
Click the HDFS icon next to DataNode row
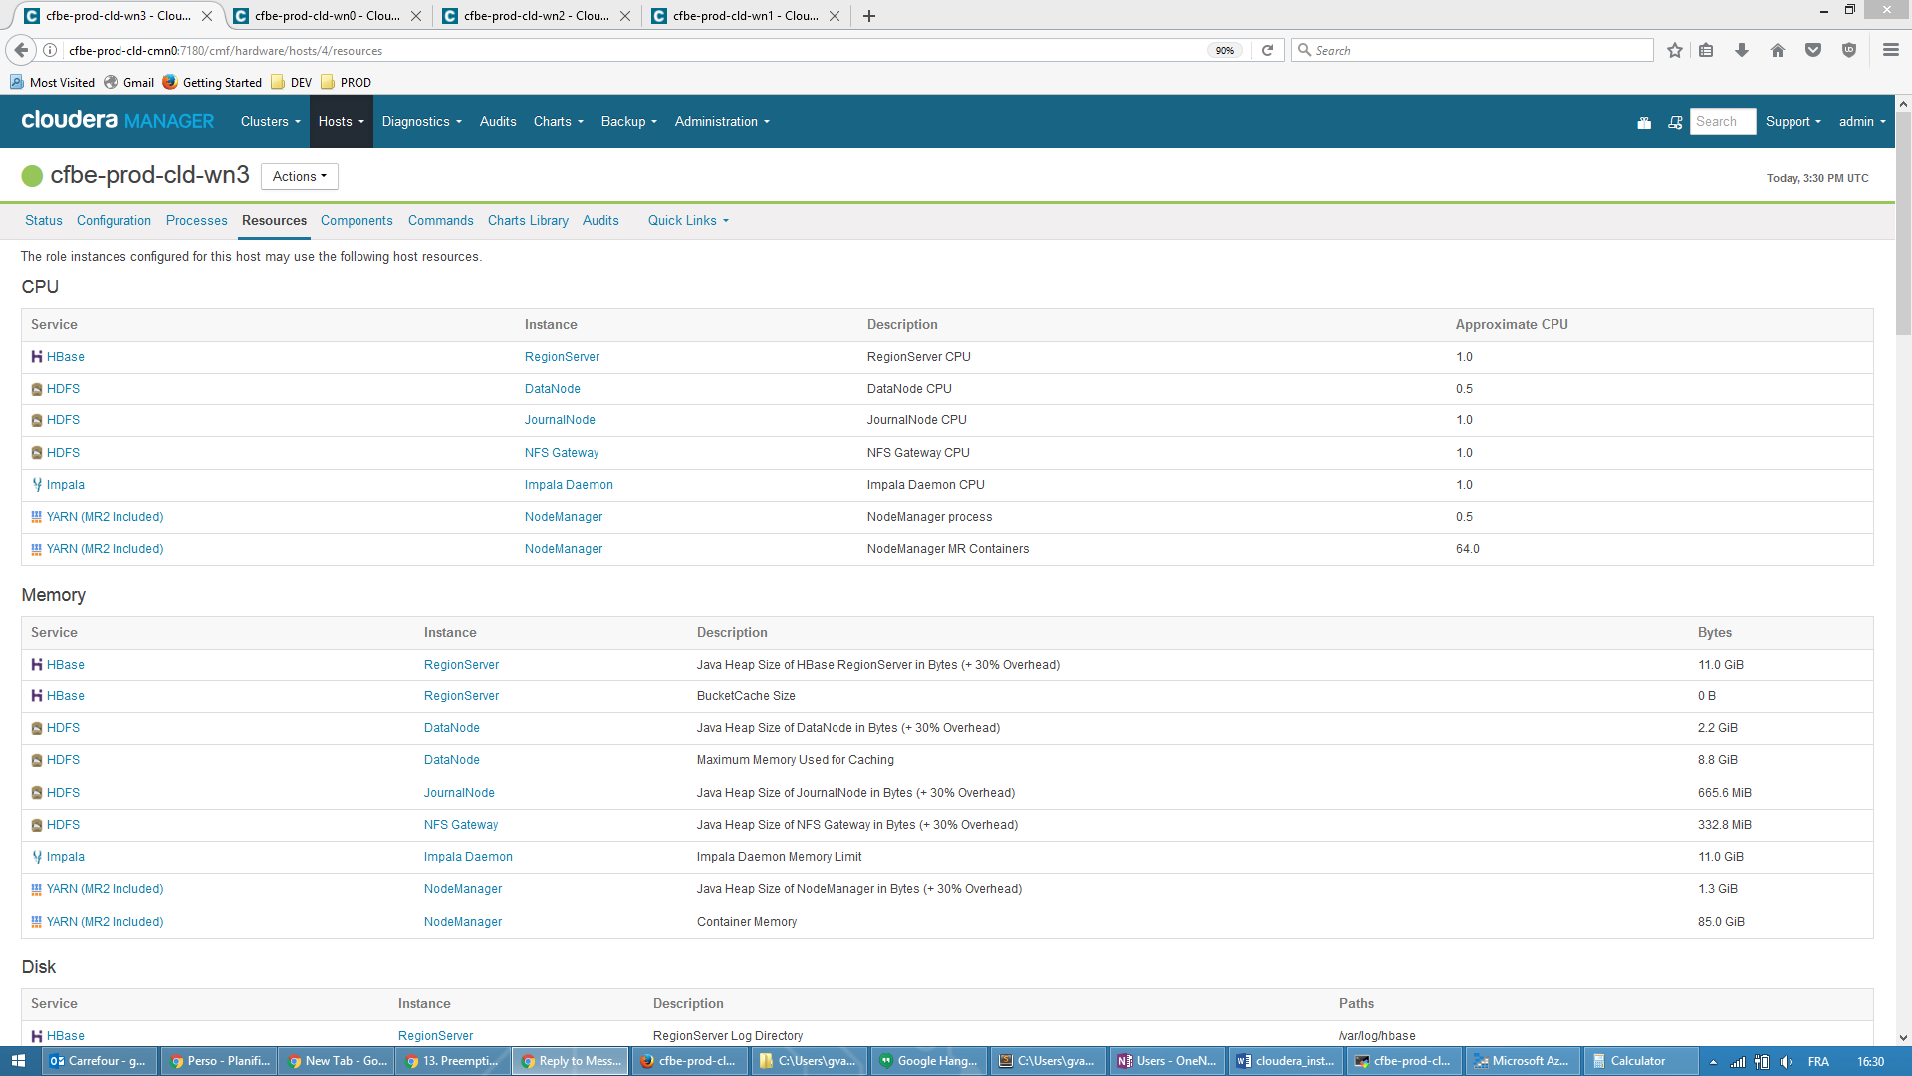click(36, 389)
